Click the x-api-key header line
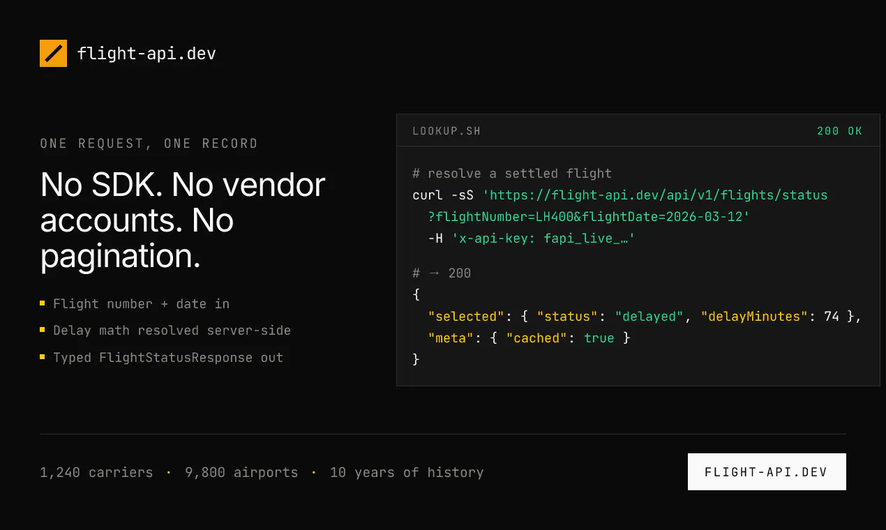Screen dimensions: 886x530 532,238
